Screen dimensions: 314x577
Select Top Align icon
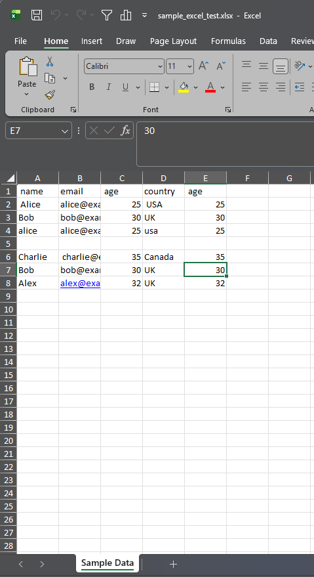246,65
